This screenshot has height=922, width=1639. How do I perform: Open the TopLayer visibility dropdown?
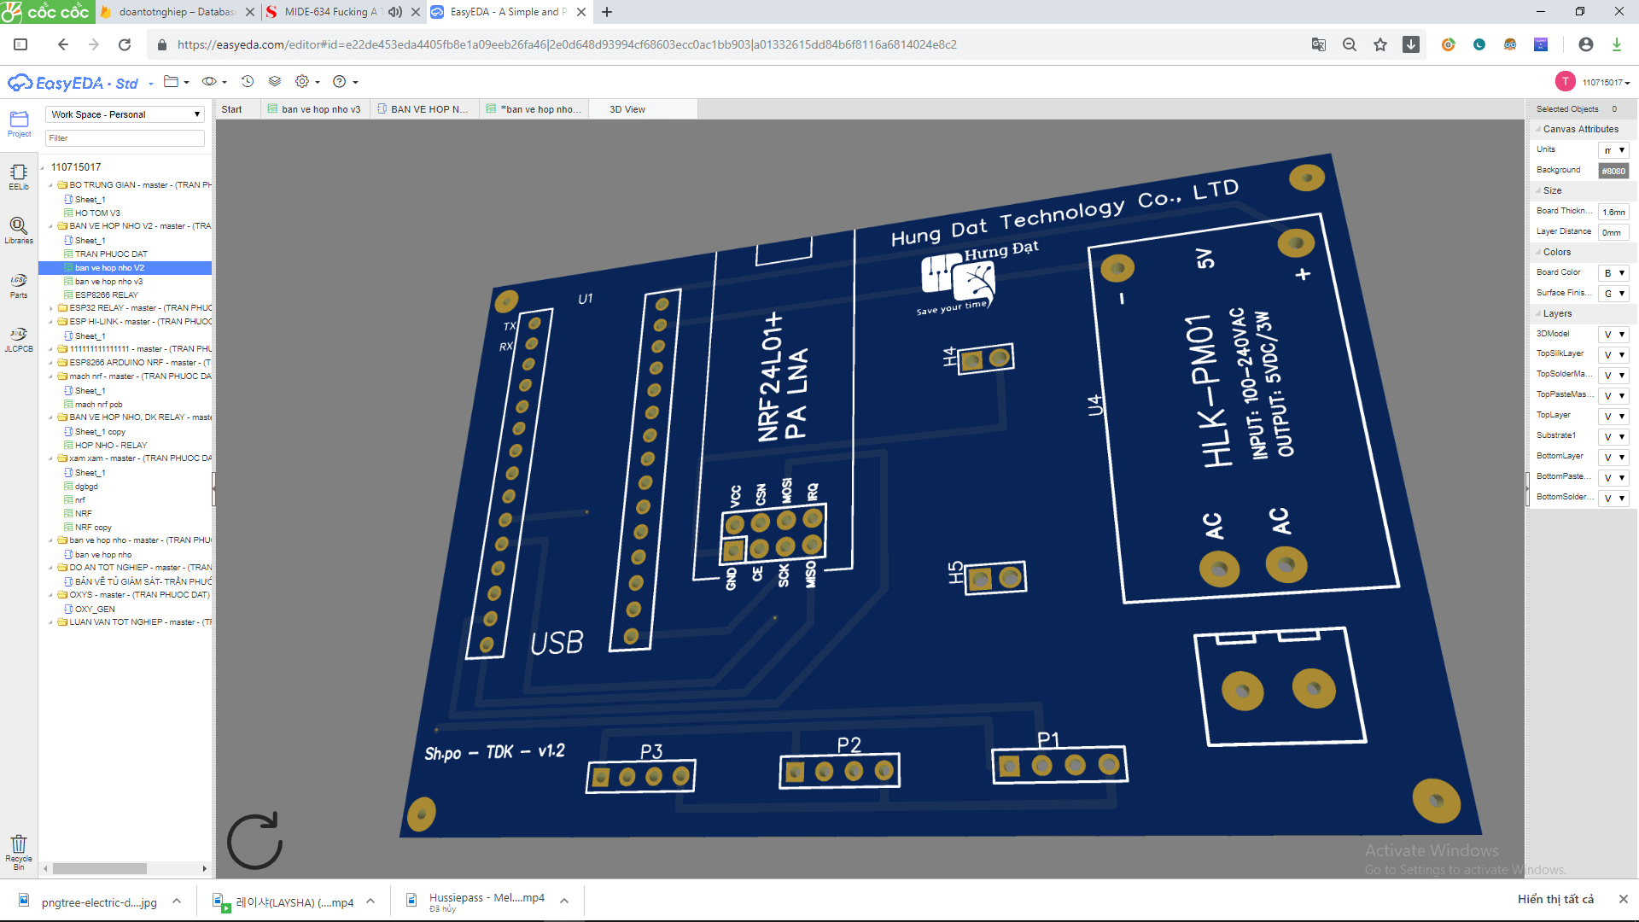tap(1614, 417)
